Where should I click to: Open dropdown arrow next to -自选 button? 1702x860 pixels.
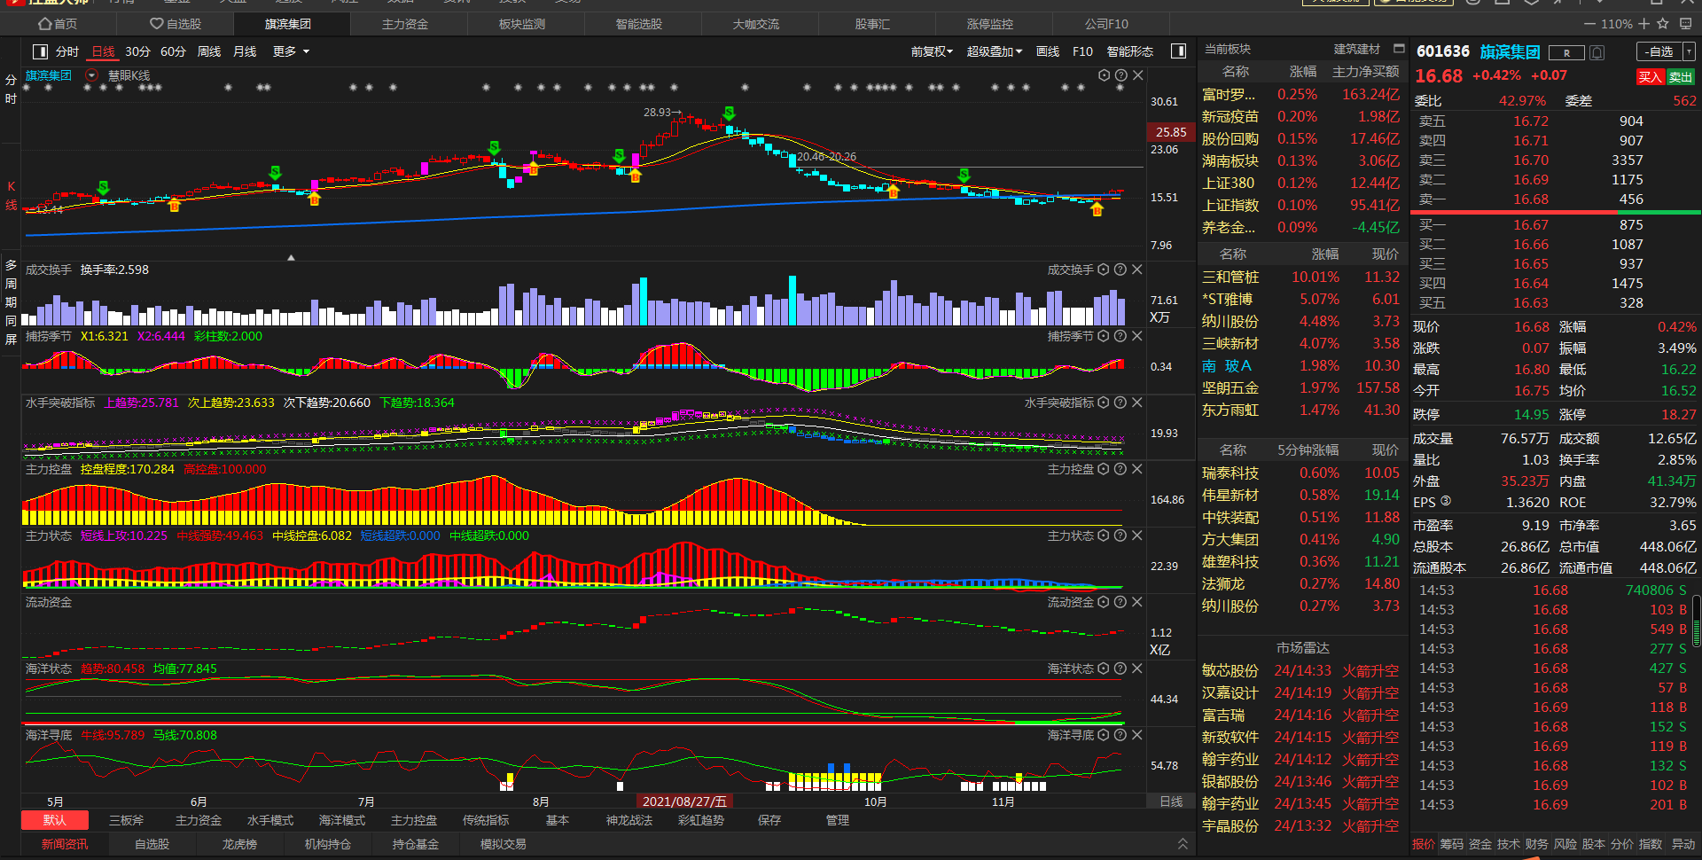(1690, 51)
